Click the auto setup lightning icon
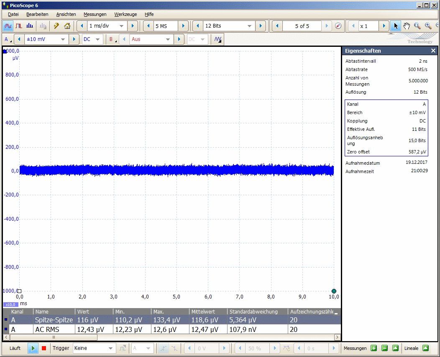Screen dimensions: 440x357 [x=56, y=26]
